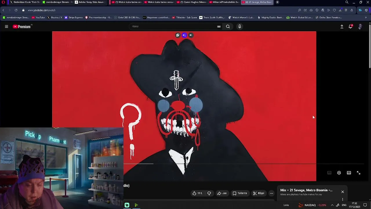Screen dimensions: 371x209
Task: Open the Opera menu logo
Action: [x=4, y=2]
